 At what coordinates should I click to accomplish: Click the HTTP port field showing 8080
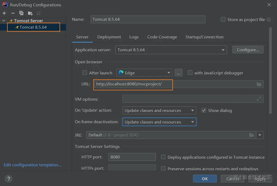pyautogui.click(x=132, y=157)
